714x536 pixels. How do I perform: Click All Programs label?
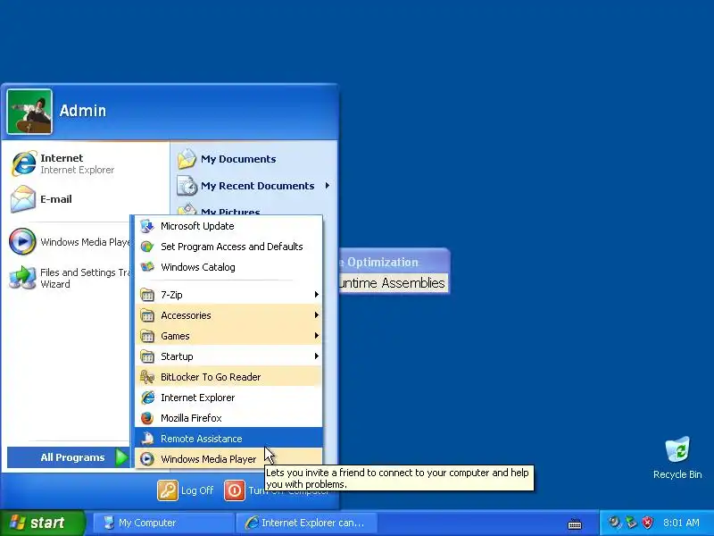tap(72, 457)
